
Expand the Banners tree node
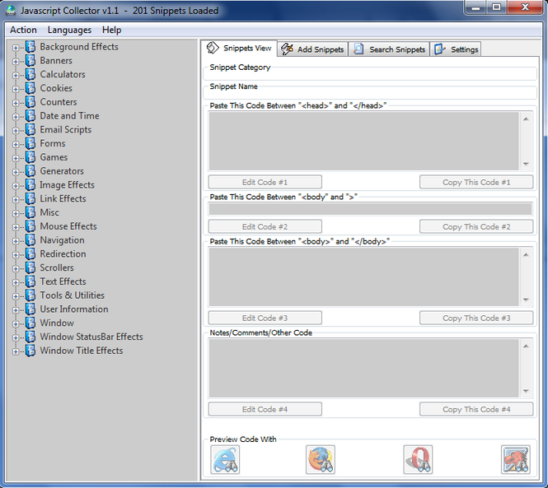[x=16, y=62]
